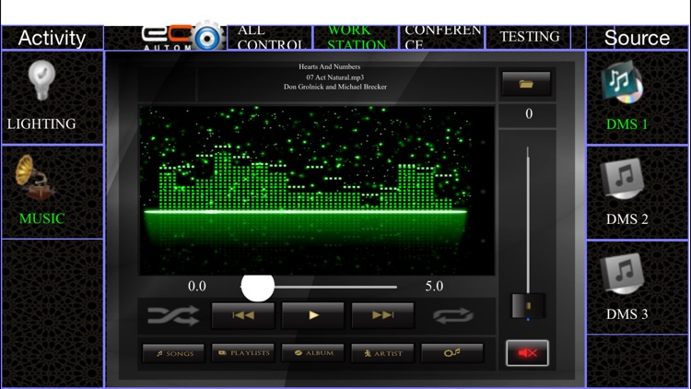Skip to previous track
The image size is (691, 389).
coord(243,315)
